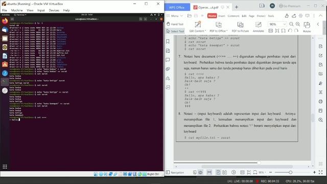Open the Files manager in Ubuntu dock
327x184 pixels.
click(5, 38)
